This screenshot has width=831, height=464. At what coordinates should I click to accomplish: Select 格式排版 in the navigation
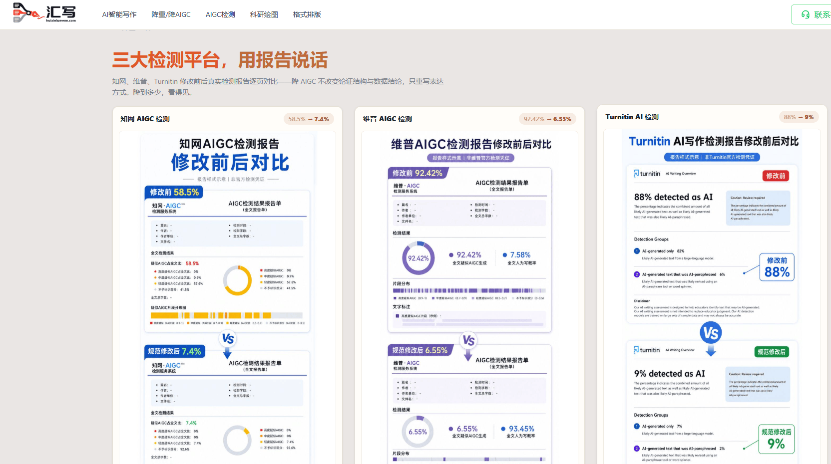[x=307, y=14]
